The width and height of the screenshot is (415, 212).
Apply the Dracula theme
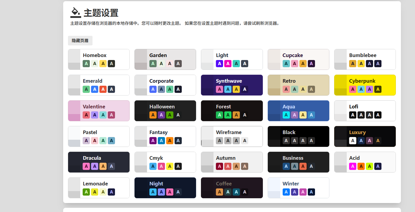coord(99,162)
